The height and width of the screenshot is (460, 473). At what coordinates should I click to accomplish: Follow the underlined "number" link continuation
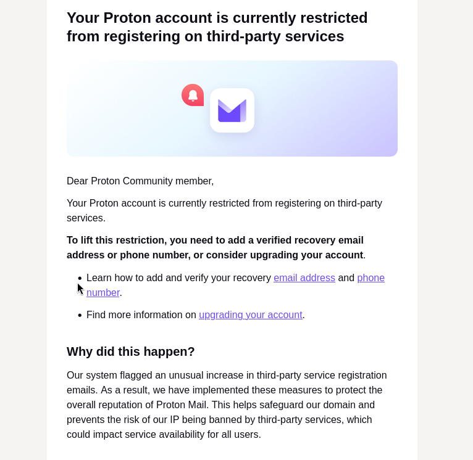pos(103,292)
